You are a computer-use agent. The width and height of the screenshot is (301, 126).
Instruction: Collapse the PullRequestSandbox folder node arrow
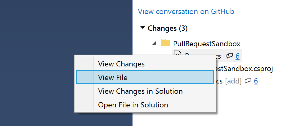pyautogui.click(x=155, y=43)
